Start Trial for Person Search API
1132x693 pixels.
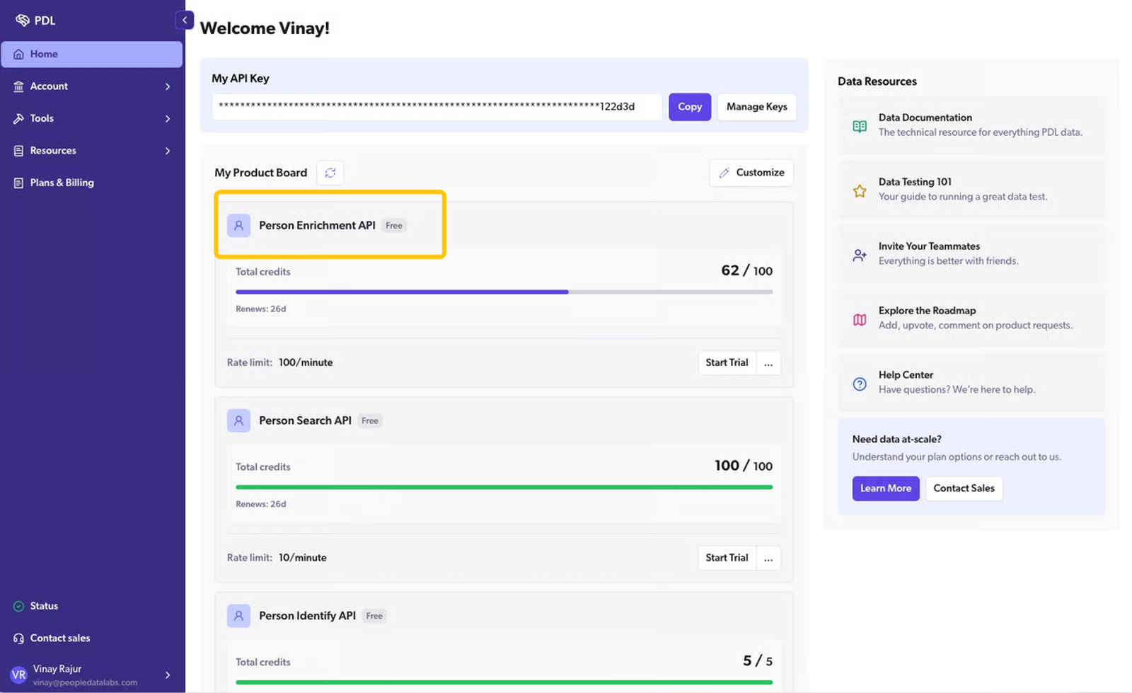[727, 559]
